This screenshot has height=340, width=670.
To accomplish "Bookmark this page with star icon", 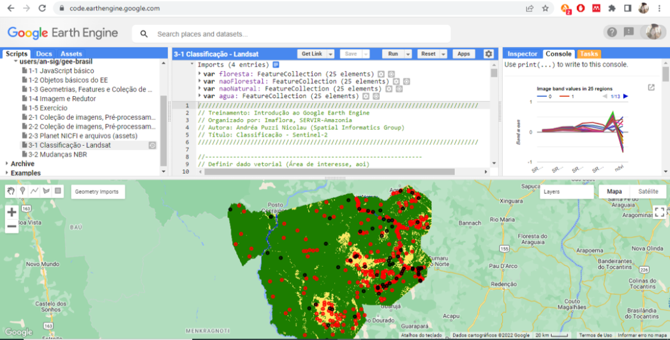I will (545, 8).
